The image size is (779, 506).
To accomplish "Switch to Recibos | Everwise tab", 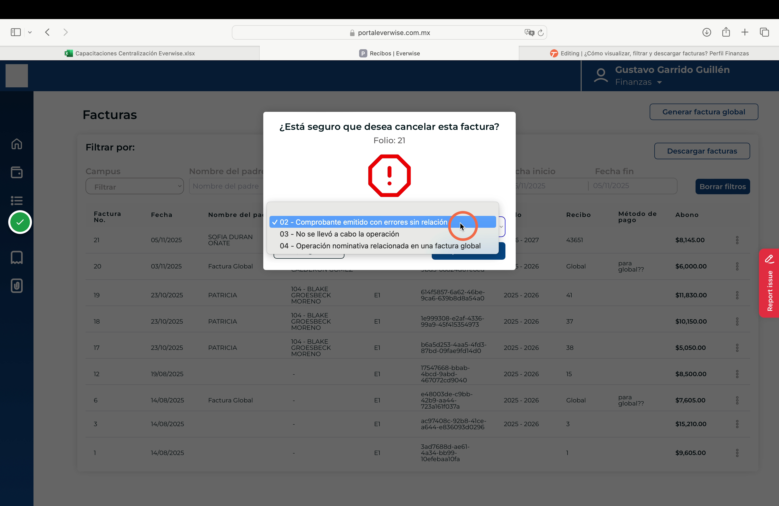I will coord(389,53).
